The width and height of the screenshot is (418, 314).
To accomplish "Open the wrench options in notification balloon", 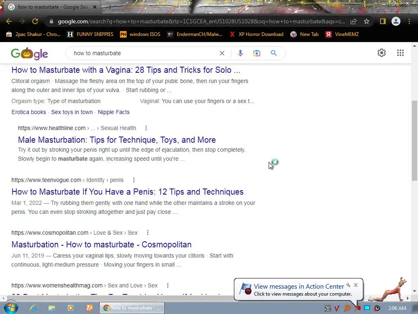I will [348, 285].
